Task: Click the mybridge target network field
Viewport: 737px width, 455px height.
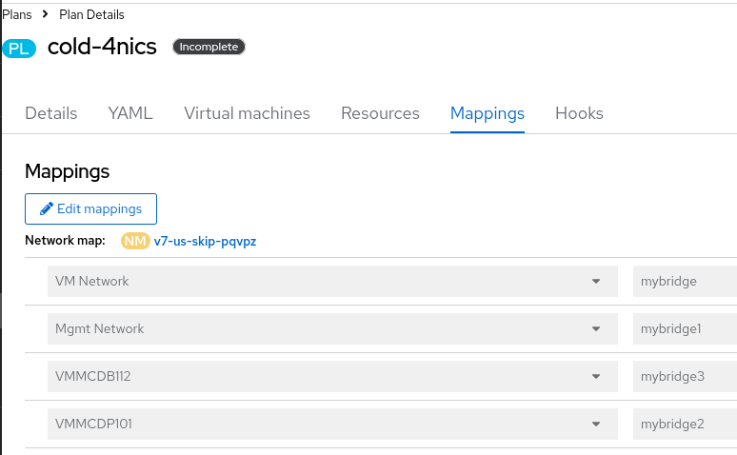Action: [x=684, y=282]
